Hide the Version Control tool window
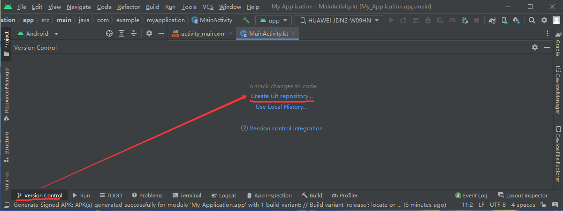 (547, 47)
